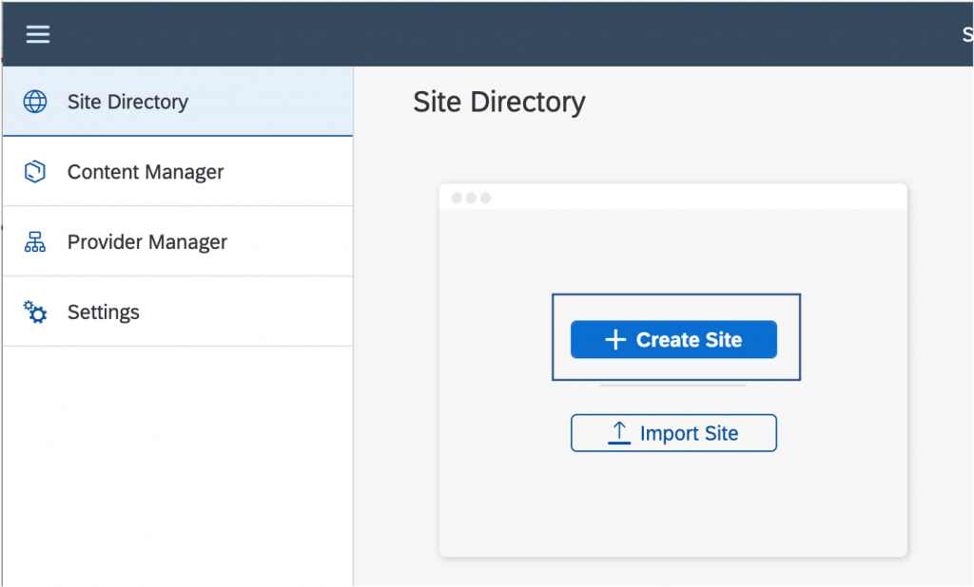Toggle the hamburger navigation menu

pyautogui.click(x=38, y=34)
